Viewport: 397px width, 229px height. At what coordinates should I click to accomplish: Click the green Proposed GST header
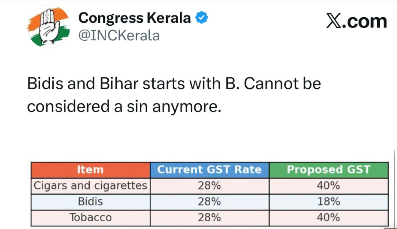pyautogui.click(x=328, y=170)
